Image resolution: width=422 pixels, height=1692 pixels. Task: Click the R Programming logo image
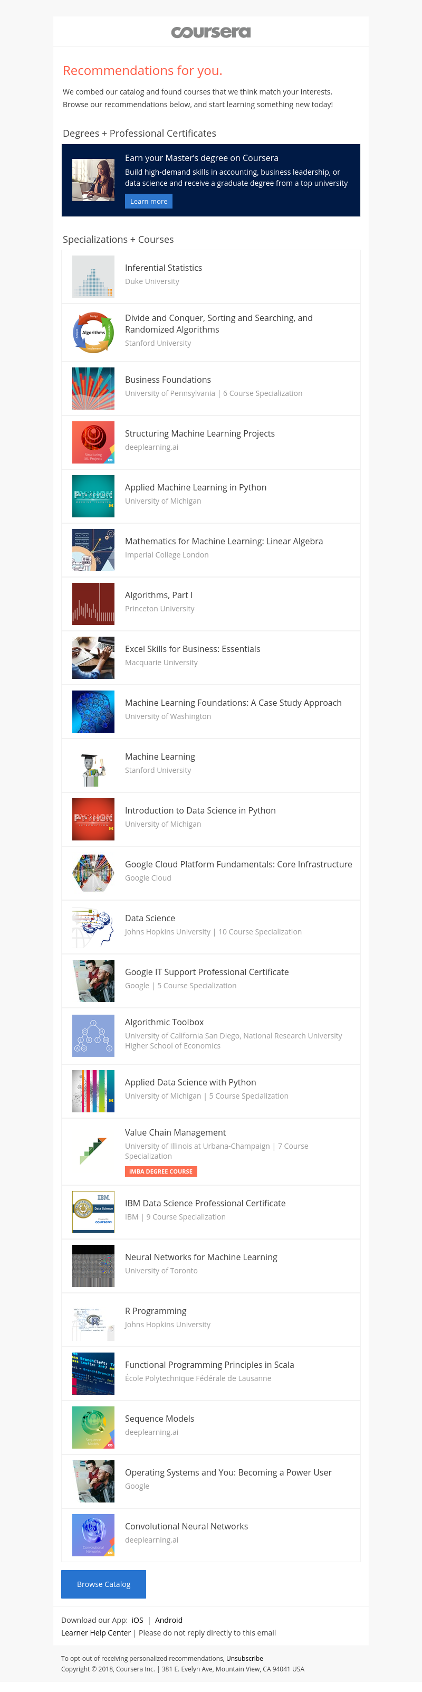93,1320
